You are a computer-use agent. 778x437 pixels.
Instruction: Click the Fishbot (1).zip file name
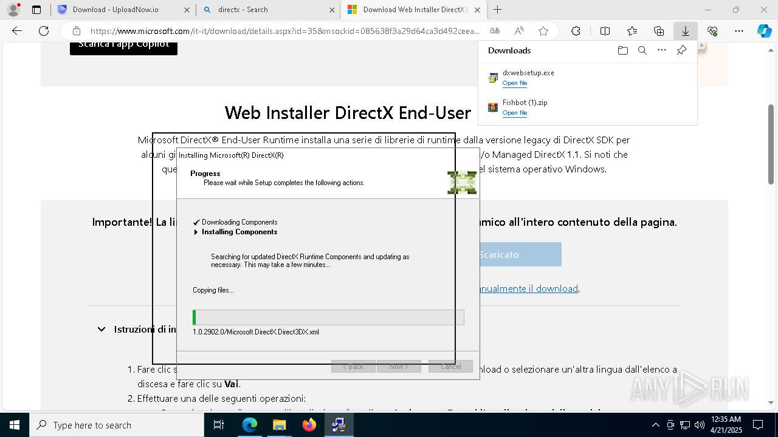pos(525,103)
